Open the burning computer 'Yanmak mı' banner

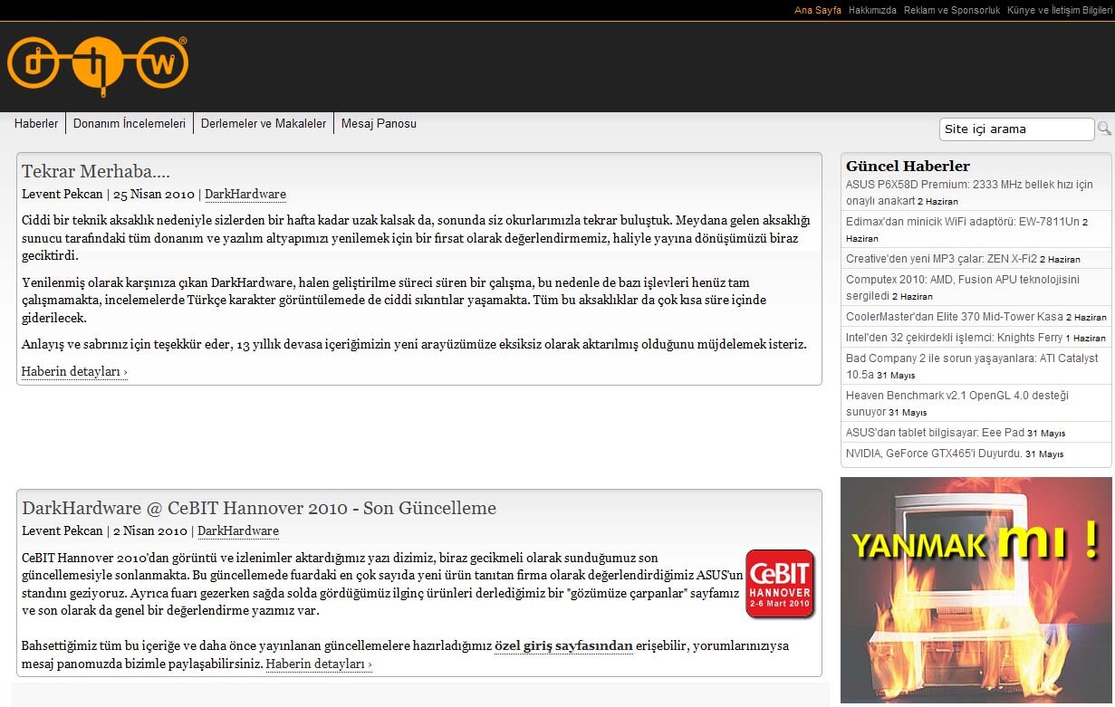976,590
